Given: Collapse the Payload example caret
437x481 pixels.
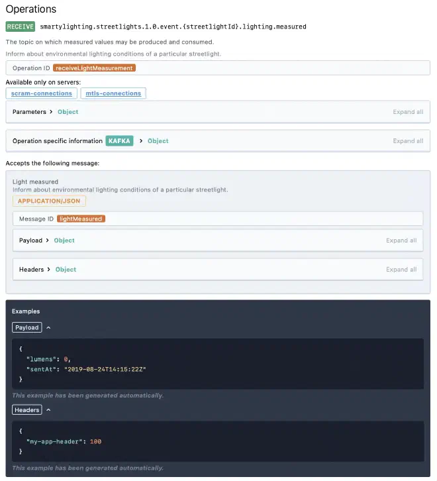Looking at the screenshot, I should click(x=48, y=327).
